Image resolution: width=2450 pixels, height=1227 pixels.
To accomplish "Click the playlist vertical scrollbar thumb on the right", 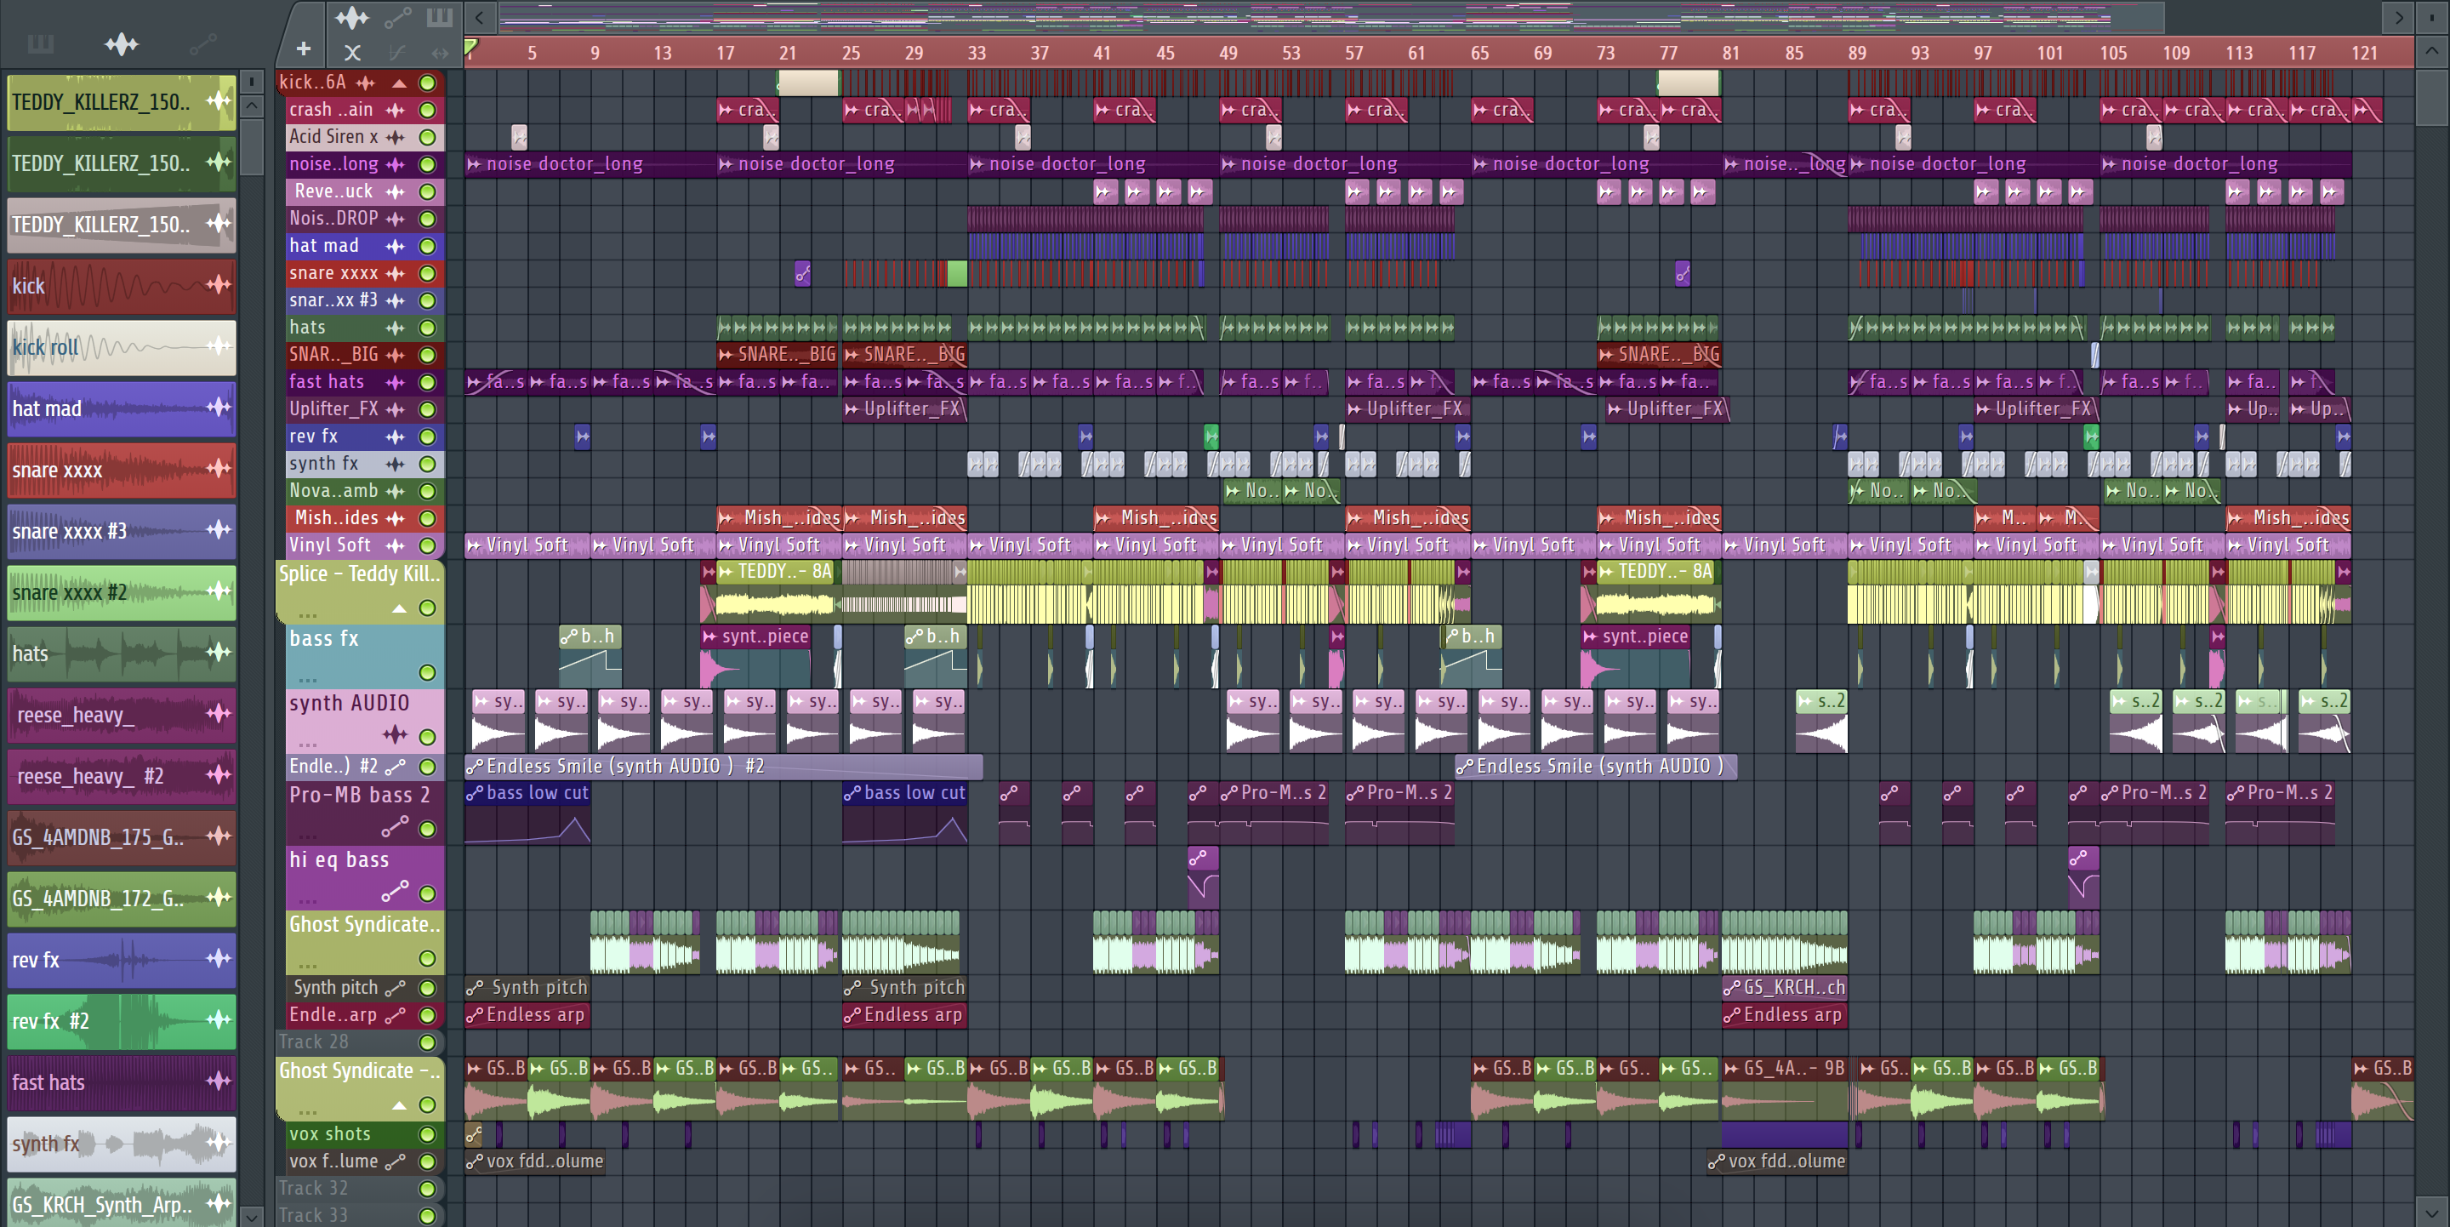I will click(2431, 96).
